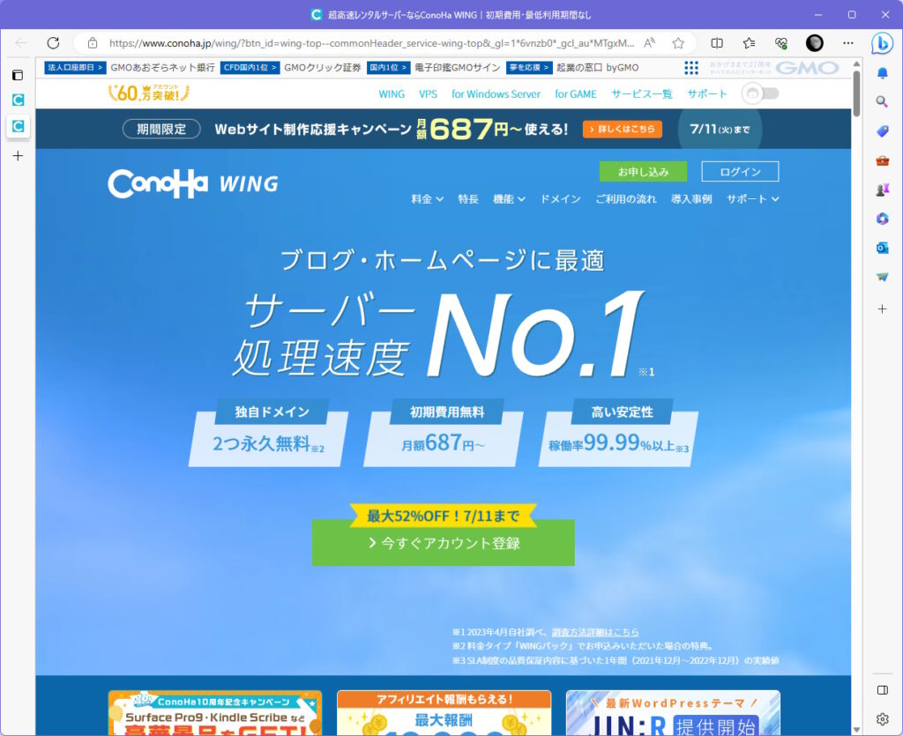The height and width of the screenshot is (736, 903).
Task: Open the ドメイン navigation item
Action: tap(560, 199)
